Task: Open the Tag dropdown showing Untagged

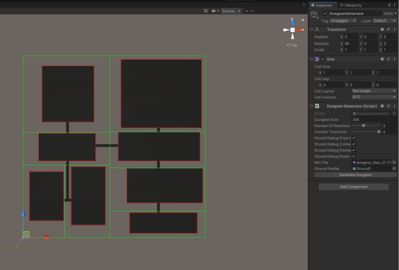Action: pos(343,21)
